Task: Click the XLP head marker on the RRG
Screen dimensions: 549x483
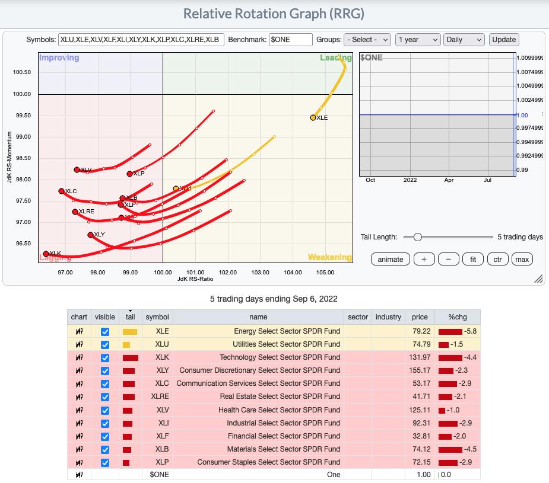Action: [129, 174]
